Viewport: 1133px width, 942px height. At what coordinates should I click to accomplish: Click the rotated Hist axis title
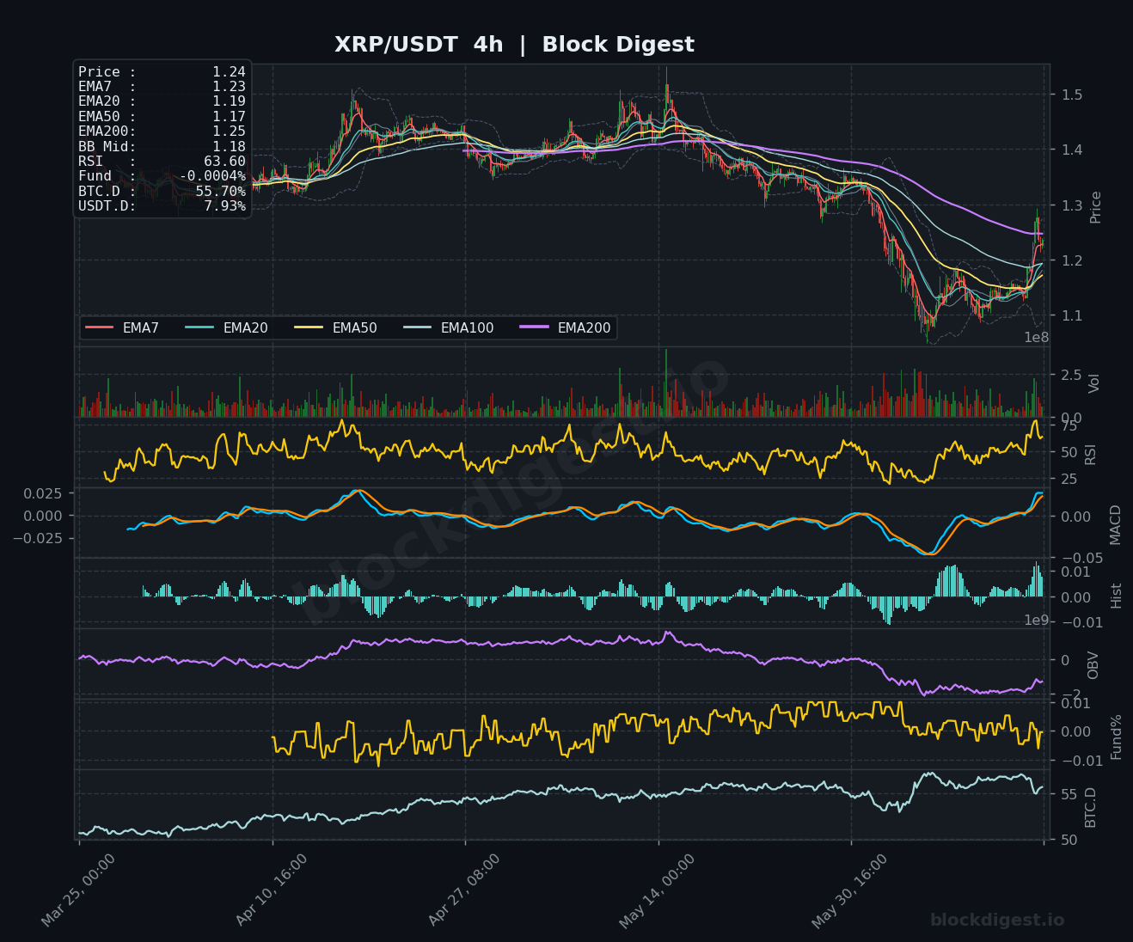click(1116, 596)
